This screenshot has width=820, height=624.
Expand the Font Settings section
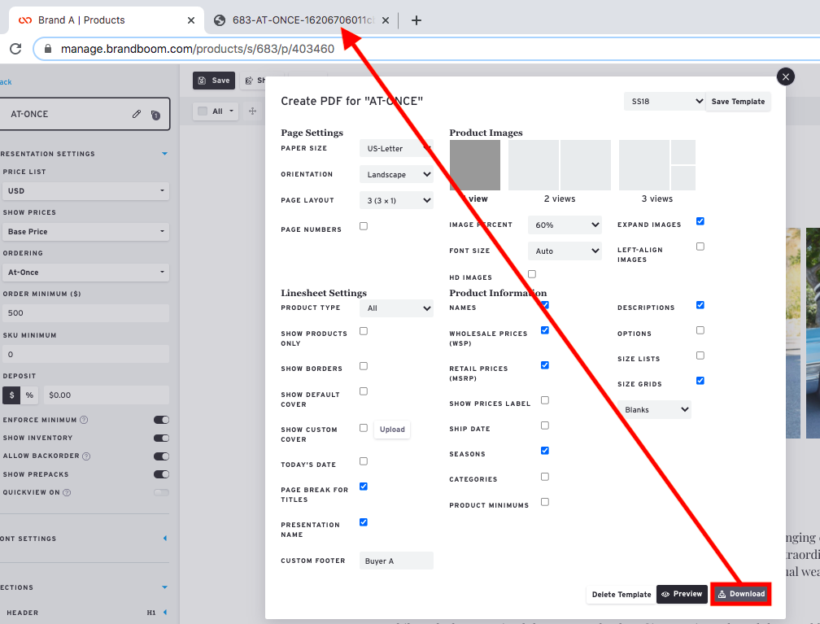pos(164,539)
